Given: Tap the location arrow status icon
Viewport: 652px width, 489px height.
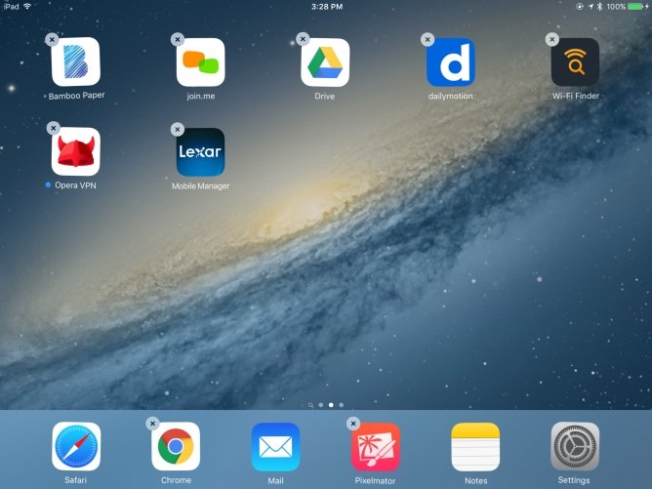Looking at the screenshot, I should (591, 6).
